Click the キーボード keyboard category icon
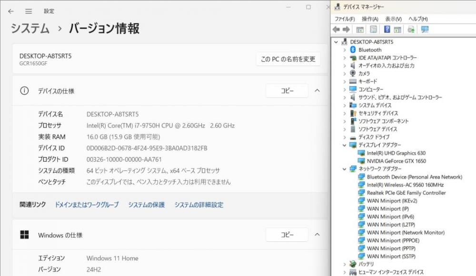This screenshot has width=476, height=276. click(x=353, y=81)
